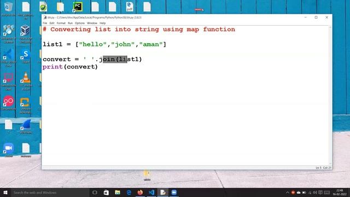Image resolution: width=350 pixels, height=197 pixels.
Task: Expand hidden system tray icons chevron
Action: pos(288,193)
